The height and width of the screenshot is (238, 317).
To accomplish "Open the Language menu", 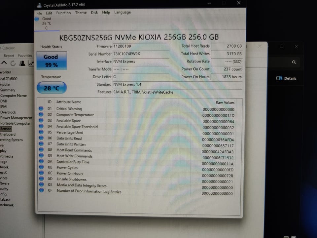I will pos(123,12).
